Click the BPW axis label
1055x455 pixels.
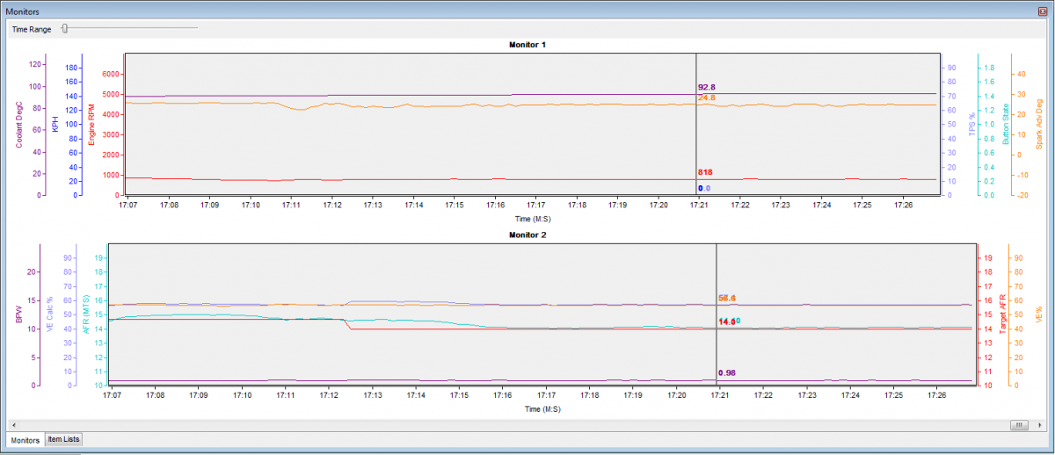click(x=20, y=314)
